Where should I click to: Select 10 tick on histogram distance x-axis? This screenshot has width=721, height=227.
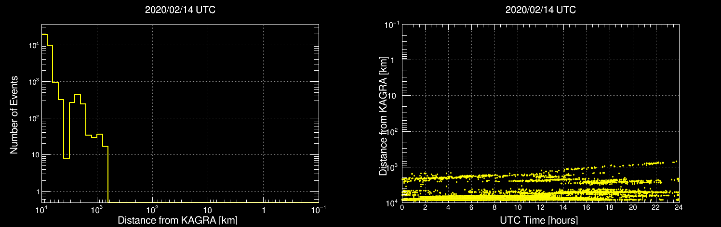coord(208,210)
